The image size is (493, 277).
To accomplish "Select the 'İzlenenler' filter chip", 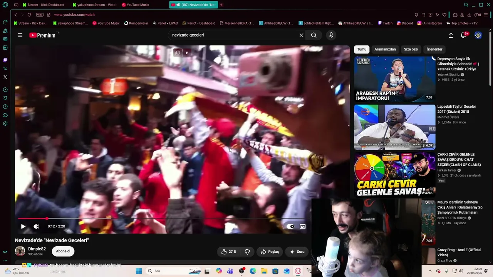I will pyautogui.click(x=434, y=49).
